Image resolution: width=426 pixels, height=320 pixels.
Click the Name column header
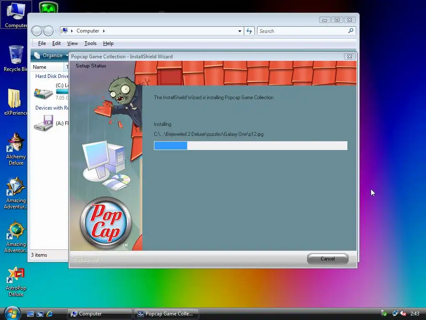point(47,67)
